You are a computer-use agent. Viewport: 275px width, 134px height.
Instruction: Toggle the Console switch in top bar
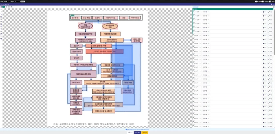tap(263, 1)
